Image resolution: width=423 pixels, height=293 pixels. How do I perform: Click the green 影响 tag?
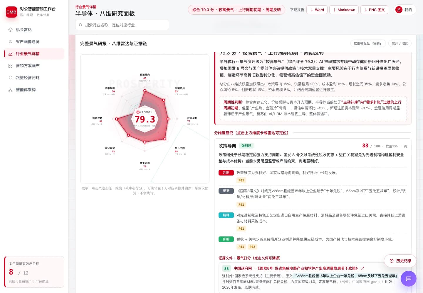coord(226,239)
